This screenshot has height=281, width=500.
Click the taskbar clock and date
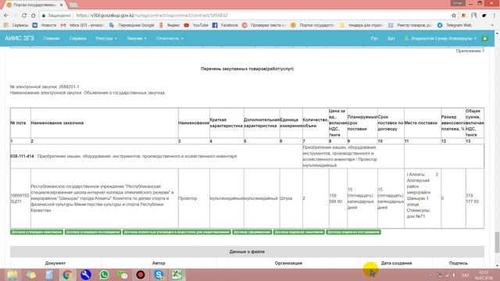click(484, 275)
